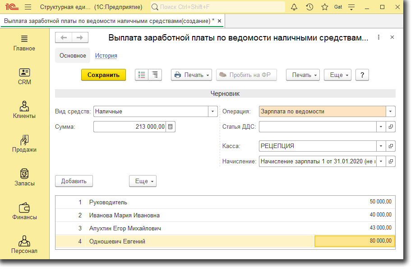Open the Еще dropdown beside Добавить
Screen dimensions: 415x270
pyautogui.click(x=143, y=181)
